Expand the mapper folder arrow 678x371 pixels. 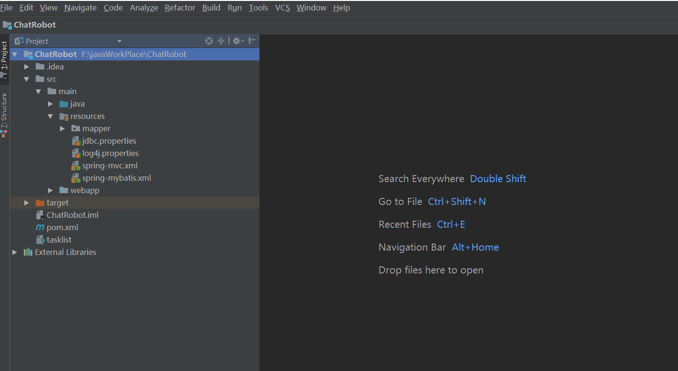click(x=62, y=128)
